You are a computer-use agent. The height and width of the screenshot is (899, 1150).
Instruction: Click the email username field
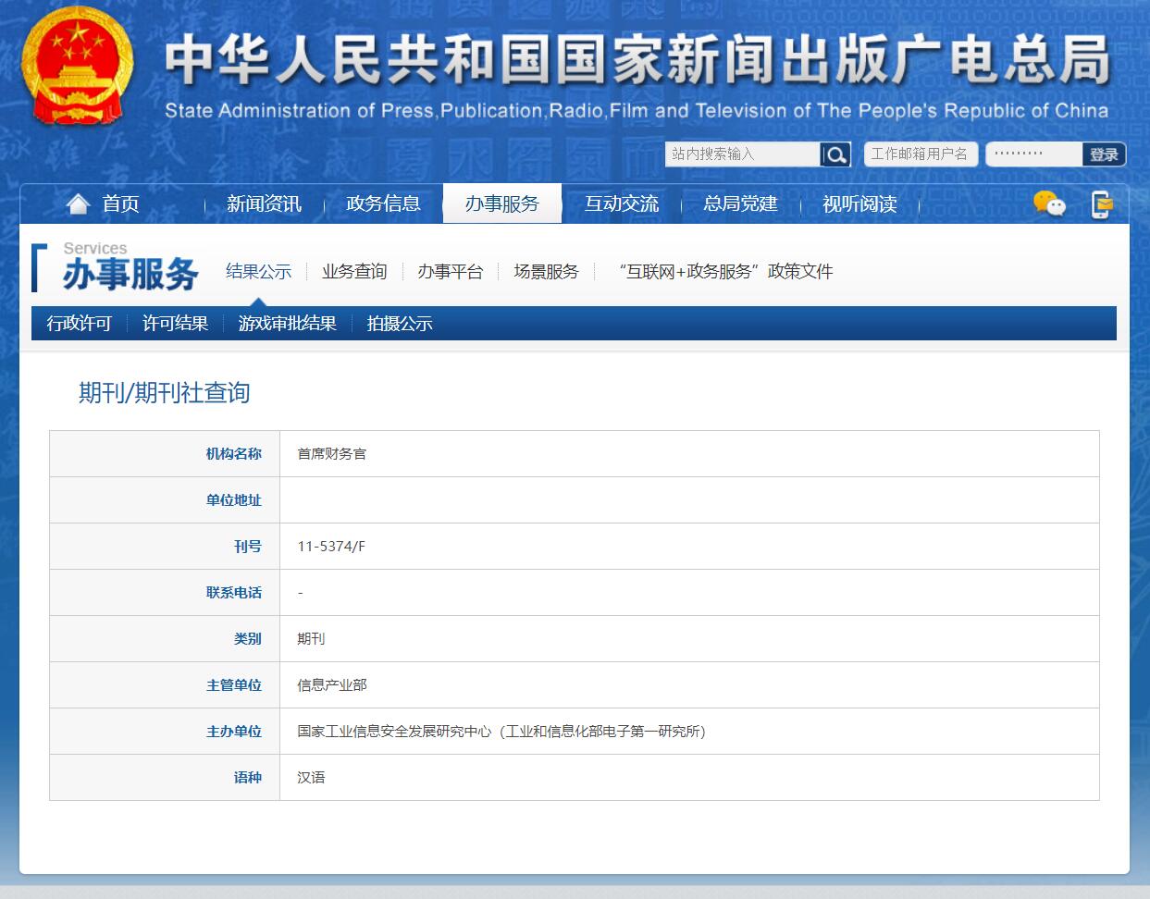point(920,154)
